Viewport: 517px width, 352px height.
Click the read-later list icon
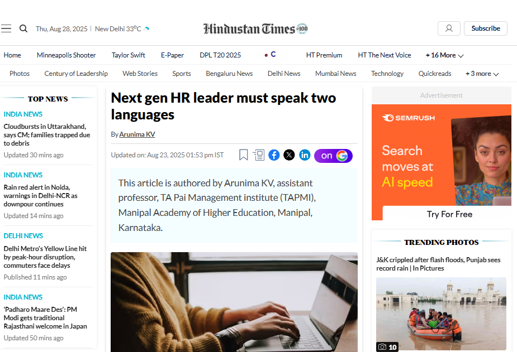259,155
